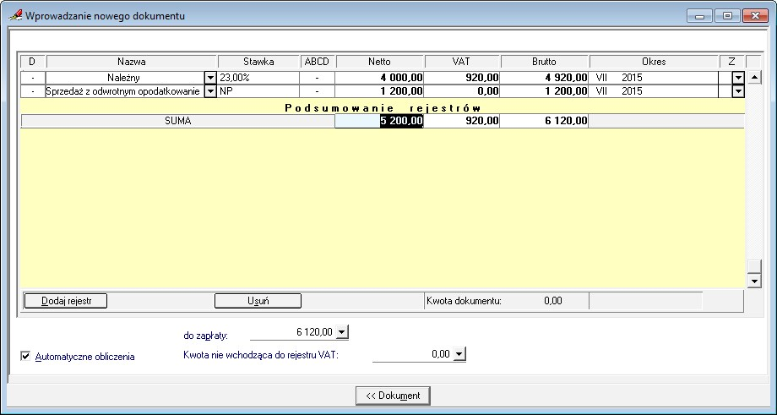Screen dimensions: 777x415
Task: Go back with the << Dokument button
Action: pos(394,396)
